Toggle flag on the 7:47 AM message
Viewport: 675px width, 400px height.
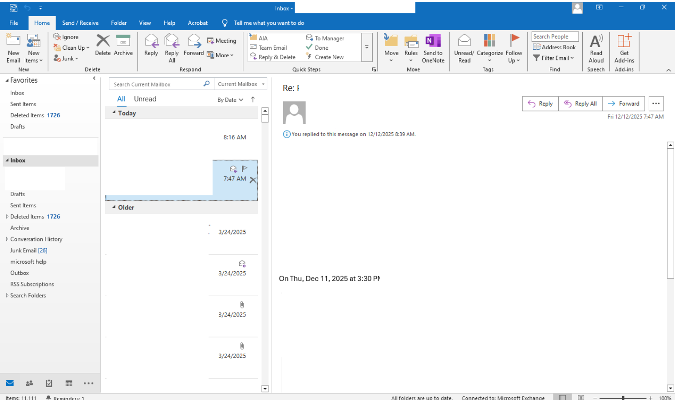tap(245, 169)
